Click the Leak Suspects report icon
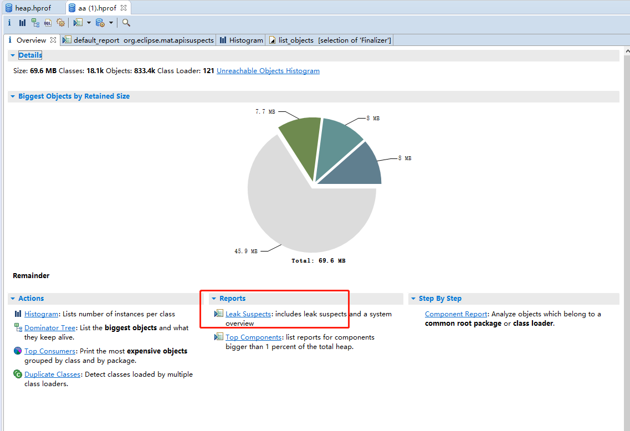 point(219,314)
